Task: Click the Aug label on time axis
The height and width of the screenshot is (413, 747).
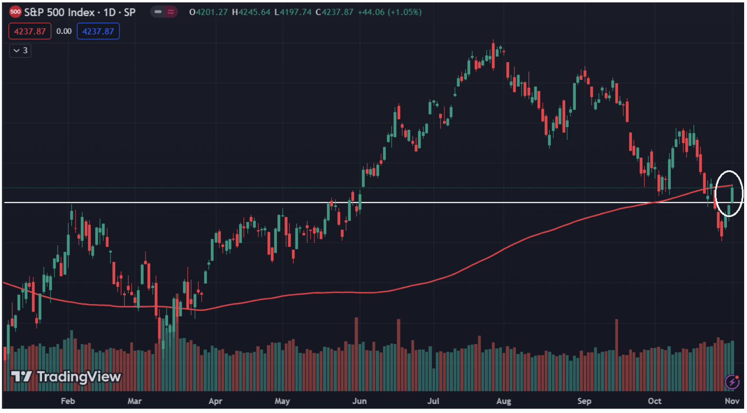Action: coord(503,401)
